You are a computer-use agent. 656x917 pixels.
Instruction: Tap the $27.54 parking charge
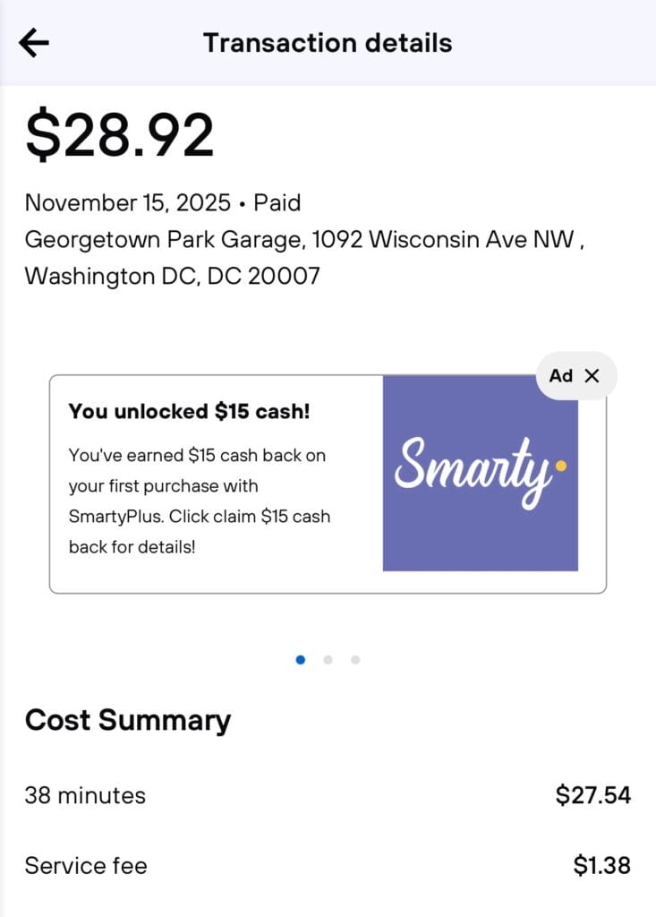[x=592, y=794]
